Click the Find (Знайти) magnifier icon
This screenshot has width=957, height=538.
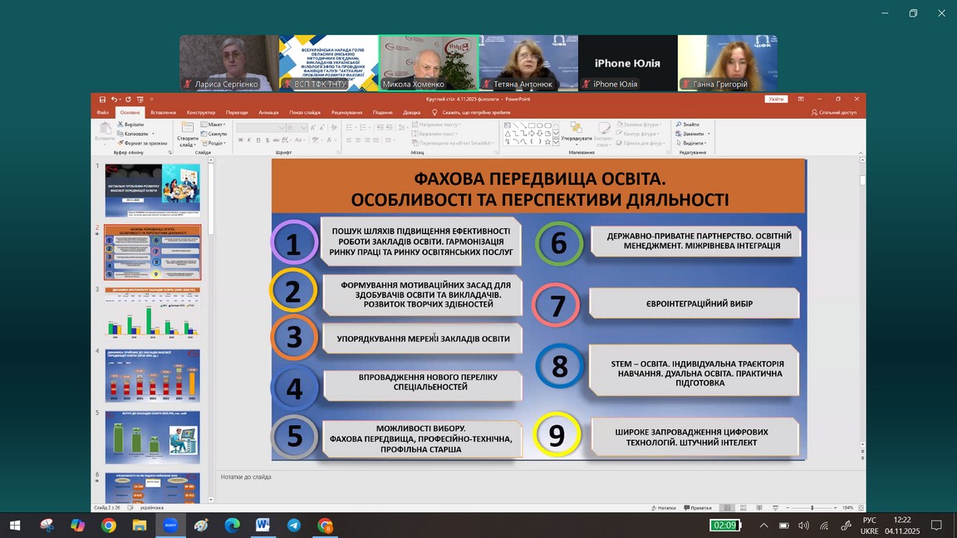coord(679,125)
